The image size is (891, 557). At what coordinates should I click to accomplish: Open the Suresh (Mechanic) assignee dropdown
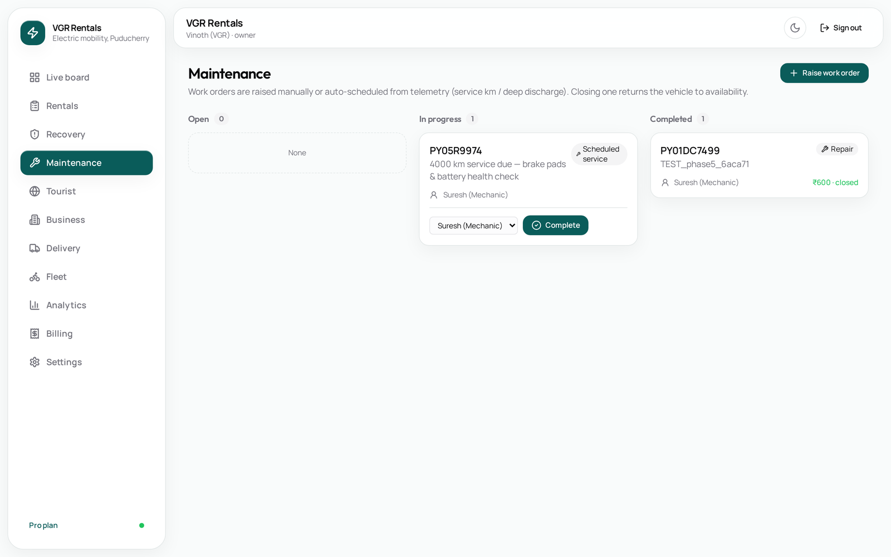[473, 226]
